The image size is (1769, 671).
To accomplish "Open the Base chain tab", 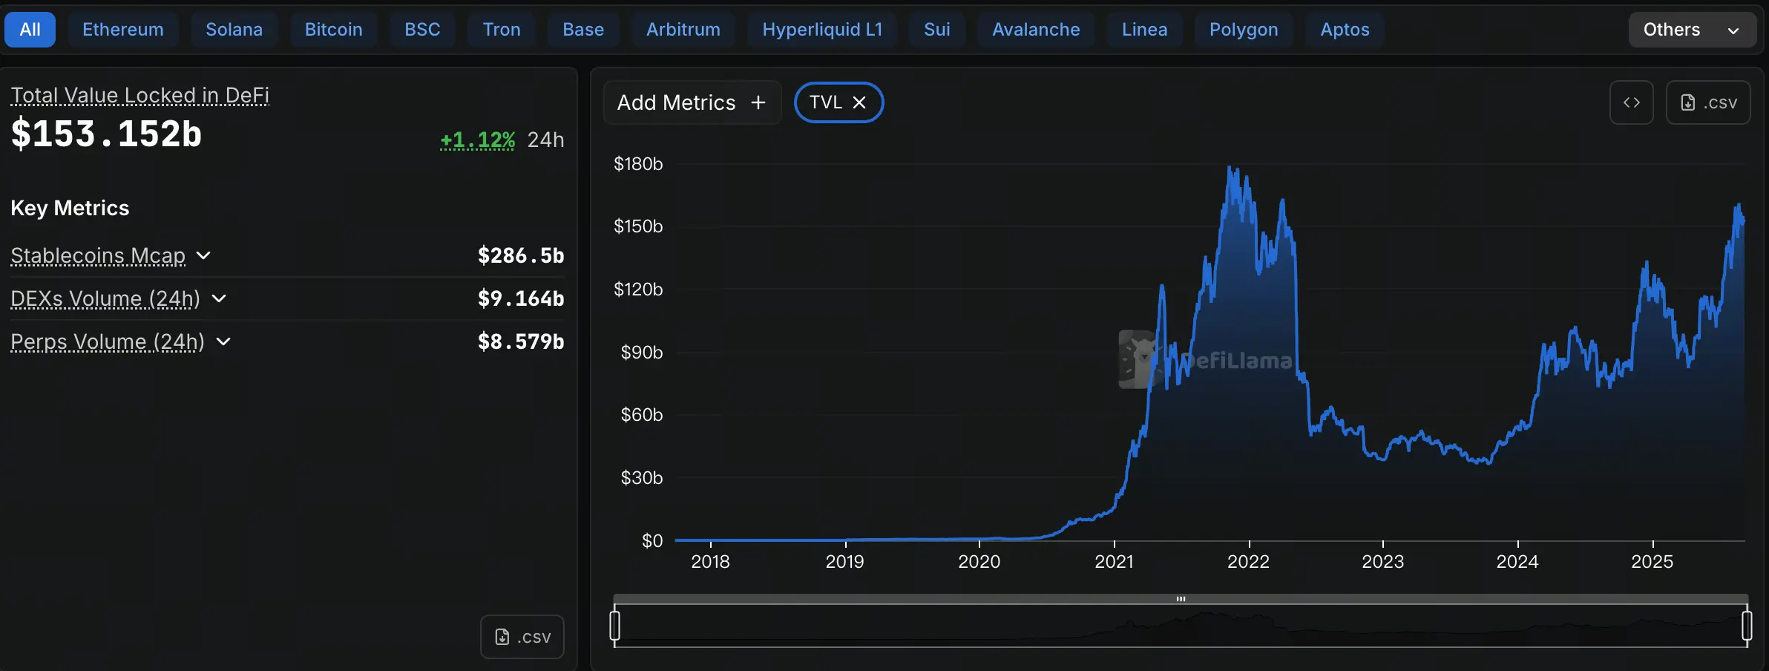I will click(583, 30).
